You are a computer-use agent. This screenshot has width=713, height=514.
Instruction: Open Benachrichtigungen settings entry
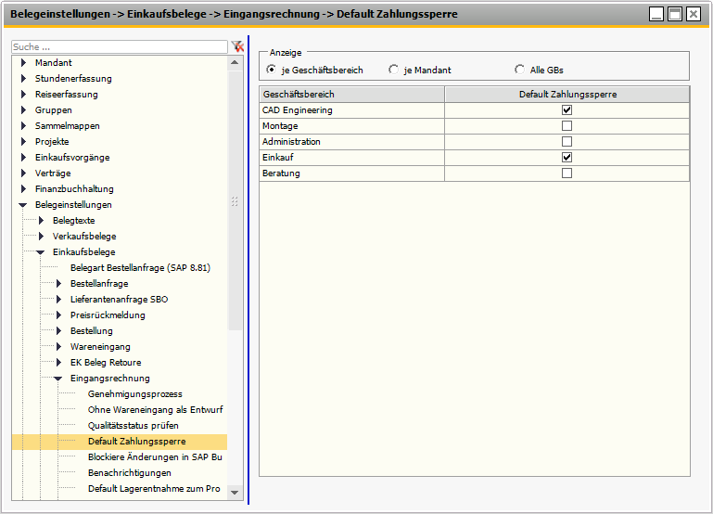pyautogui.click(x=130, y=472)
